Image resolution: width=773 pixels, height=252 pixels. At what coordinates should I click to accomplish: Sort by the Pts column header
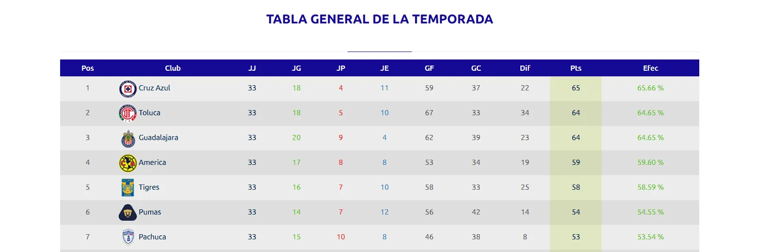(x=576, y=68)
